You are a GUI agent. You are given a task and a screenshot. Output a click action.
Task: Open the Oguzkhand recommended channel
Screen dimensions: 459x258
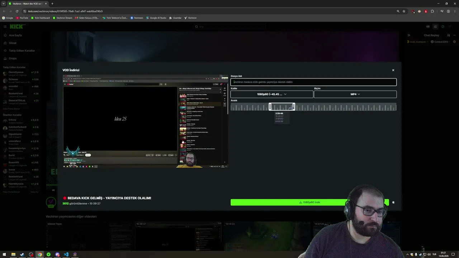(20, 135)
